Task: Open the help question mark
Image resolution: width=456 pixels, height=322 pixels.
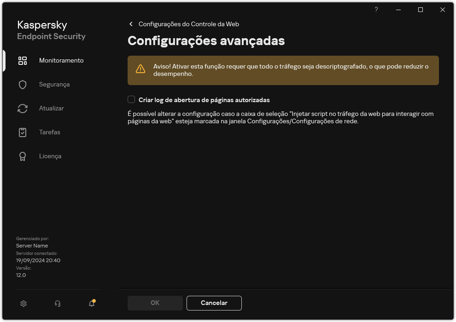Action: pos(376,10)
